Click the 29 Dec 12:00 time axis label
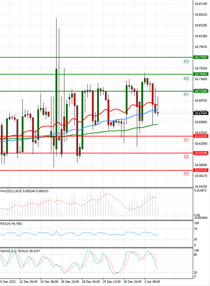 pos(112,282)
